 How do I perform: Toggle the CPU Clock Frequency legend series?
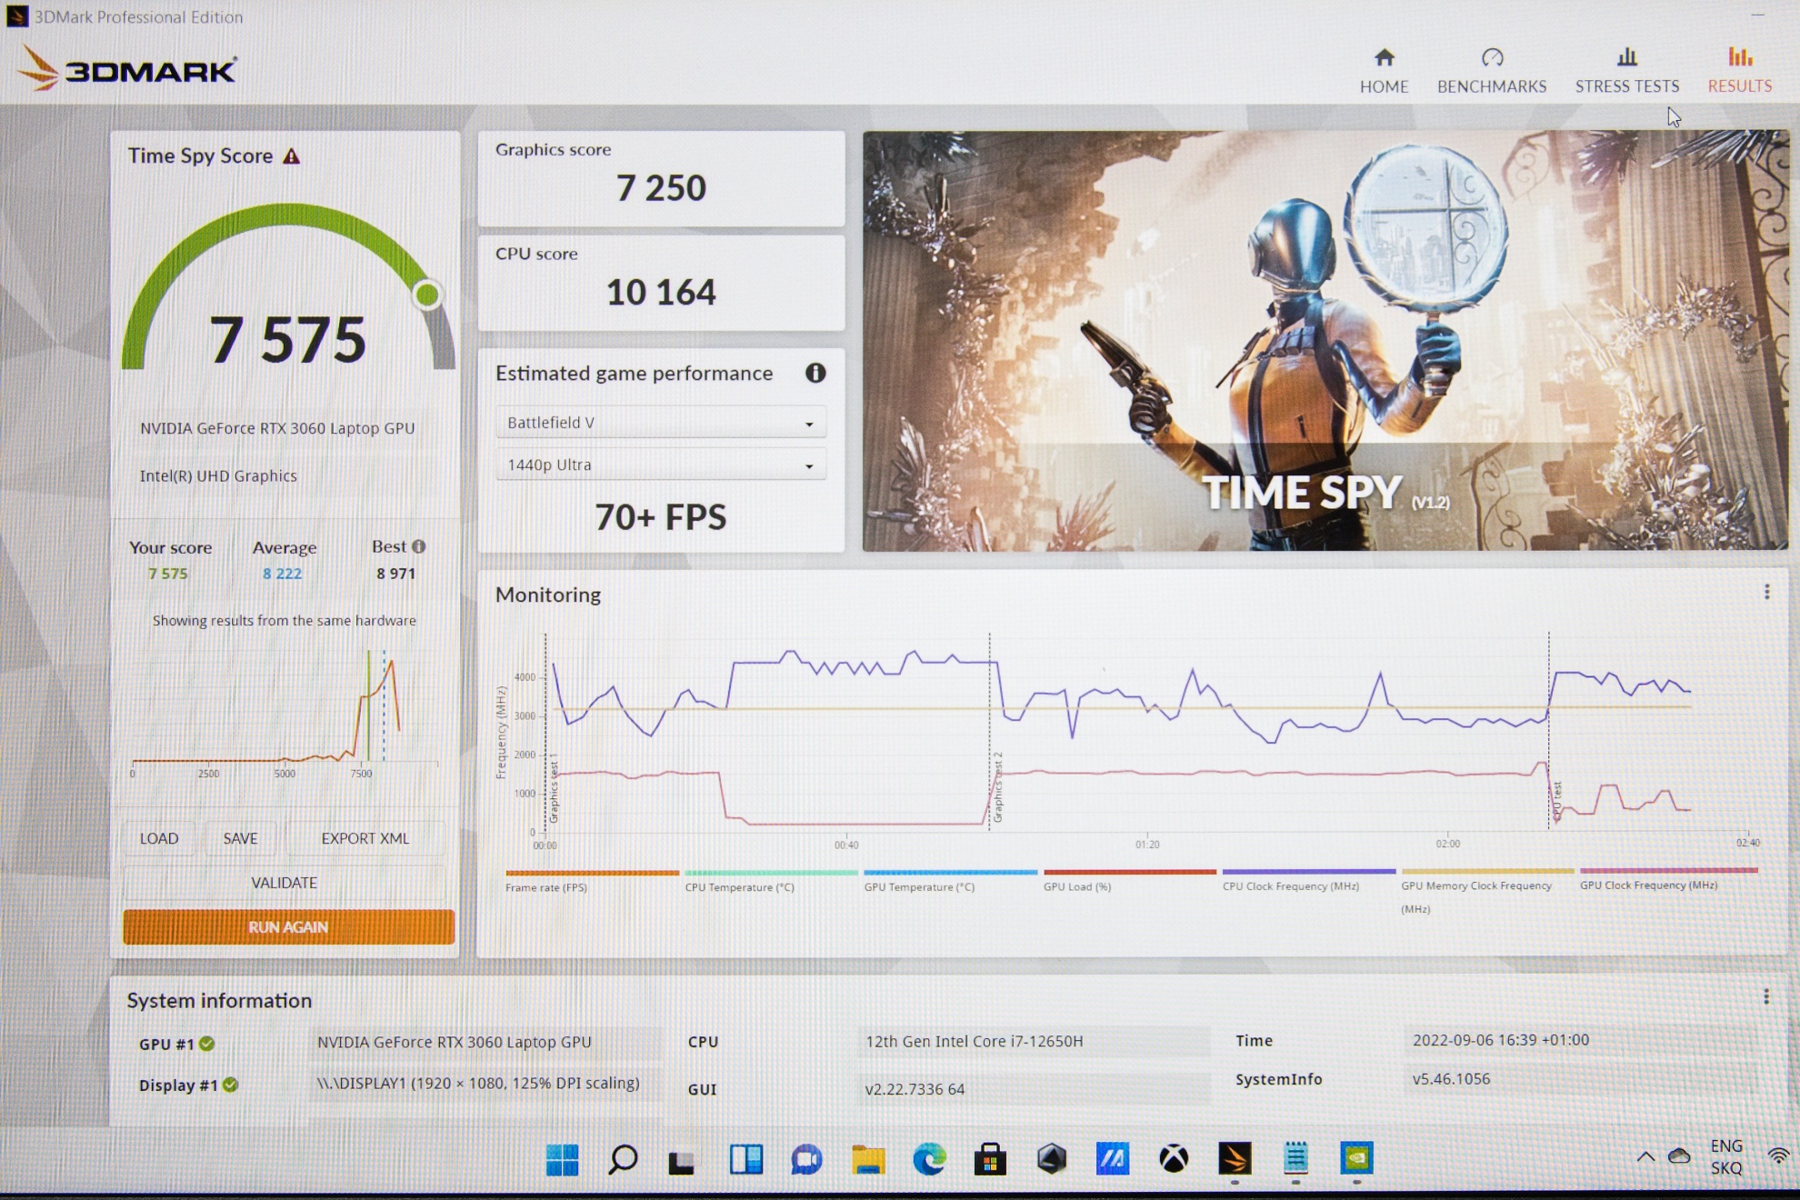coord(1290,886)
